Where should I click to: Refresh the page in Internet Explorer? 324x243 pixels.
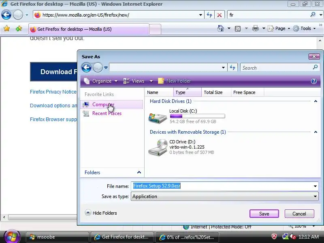209,15
